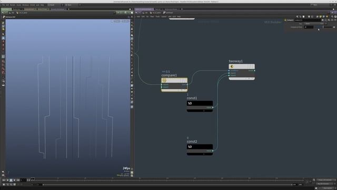Open the parameter pane gear menu
The width and height of the screenshot is (337, 190).
click(x=322, y=20)
